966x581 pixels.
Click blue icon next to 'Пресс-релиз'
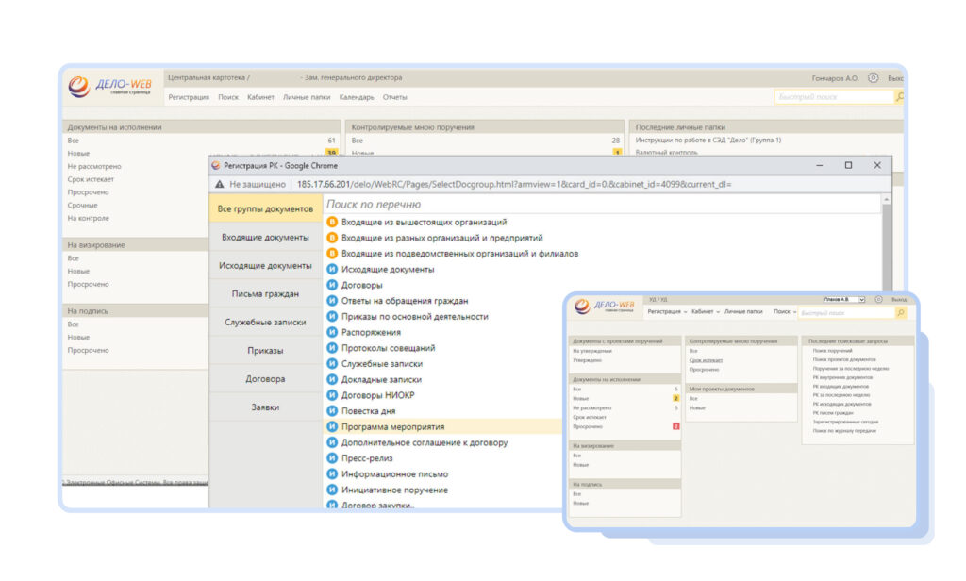(332, 458)
